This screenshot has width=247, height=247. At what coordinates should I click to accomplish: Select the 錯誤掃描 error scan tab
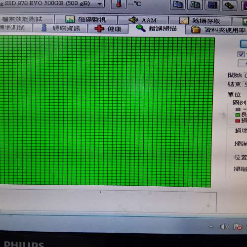pyautogui.click(x=157, y=29)
